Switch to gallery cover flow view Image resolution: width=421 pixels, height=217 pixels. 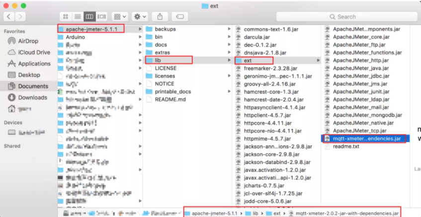click(x=101, y=16)
